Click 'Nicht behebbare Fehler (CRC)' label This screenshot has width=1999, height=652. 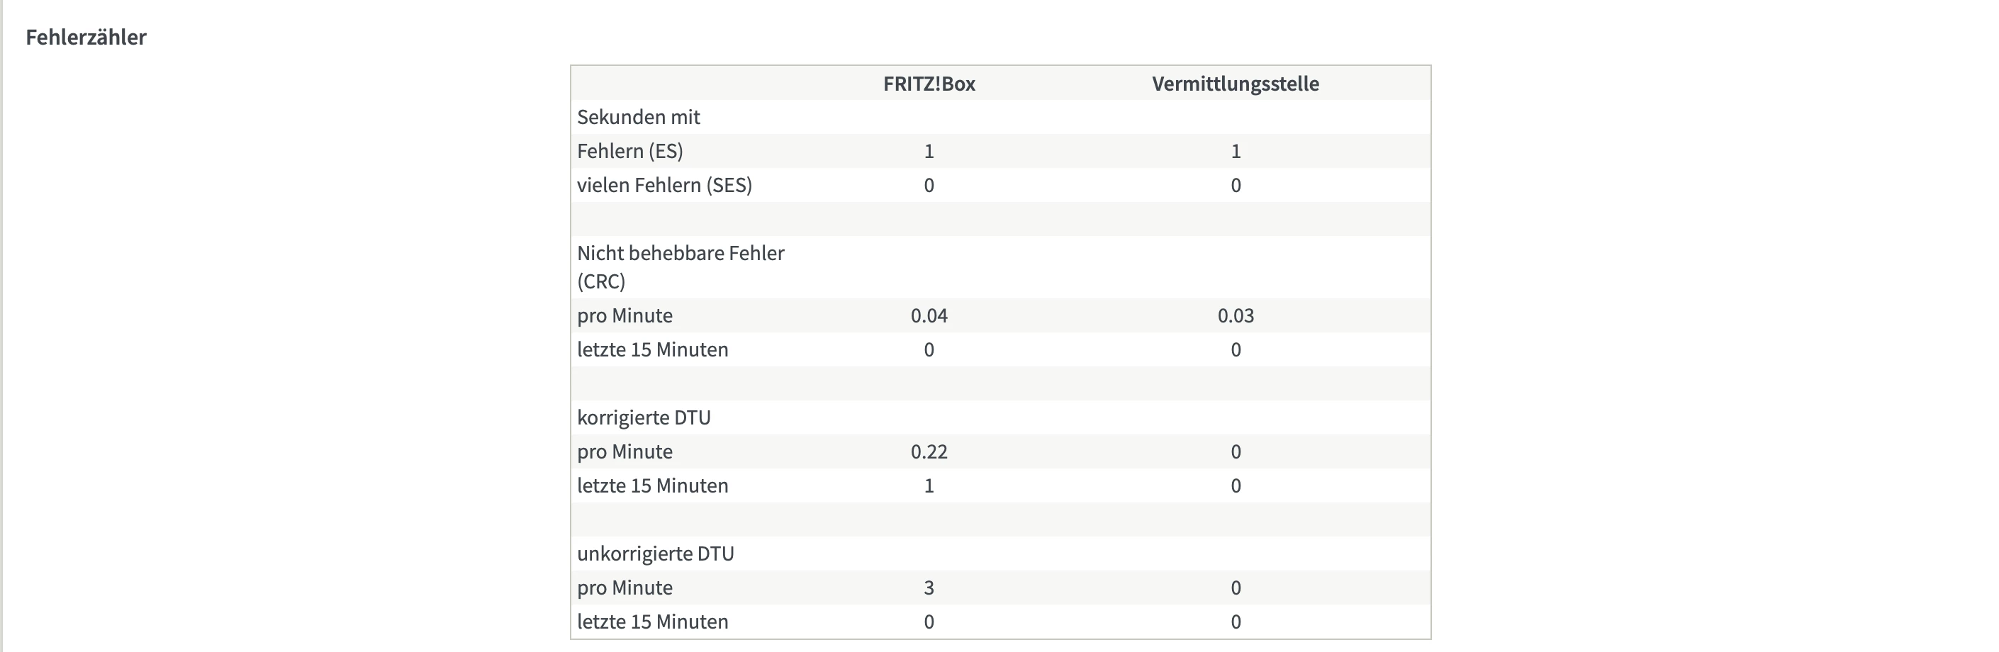tap(680, 267)
